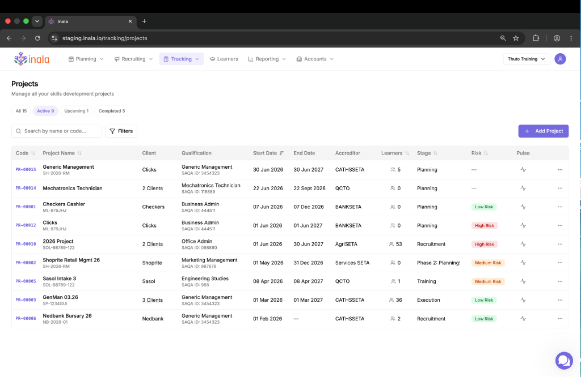Click High Risk badge on 2026 Project row
581x377 pixels.
485,245
